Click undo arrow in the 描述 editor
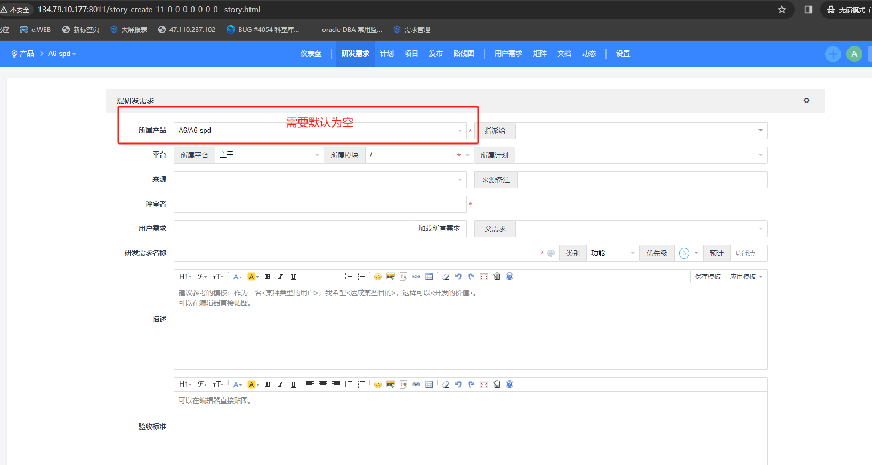This screenshot has width=872, height=465. click(x=458, y=277)
